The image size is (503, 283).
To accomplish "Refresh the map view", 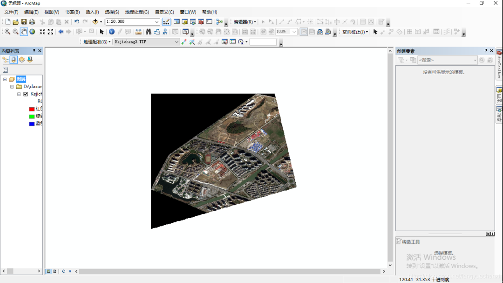I will (63, 271).
